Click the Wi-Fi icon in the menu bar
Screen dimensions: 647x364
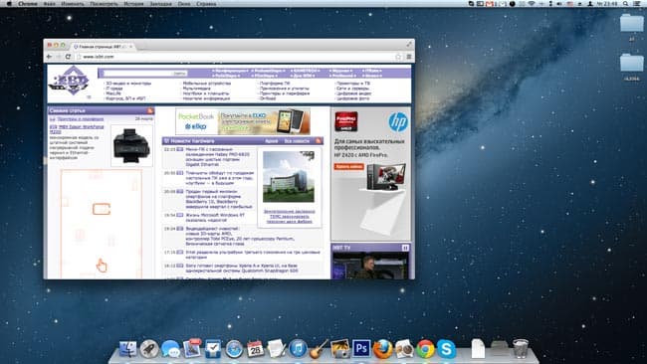click(532, 4)
